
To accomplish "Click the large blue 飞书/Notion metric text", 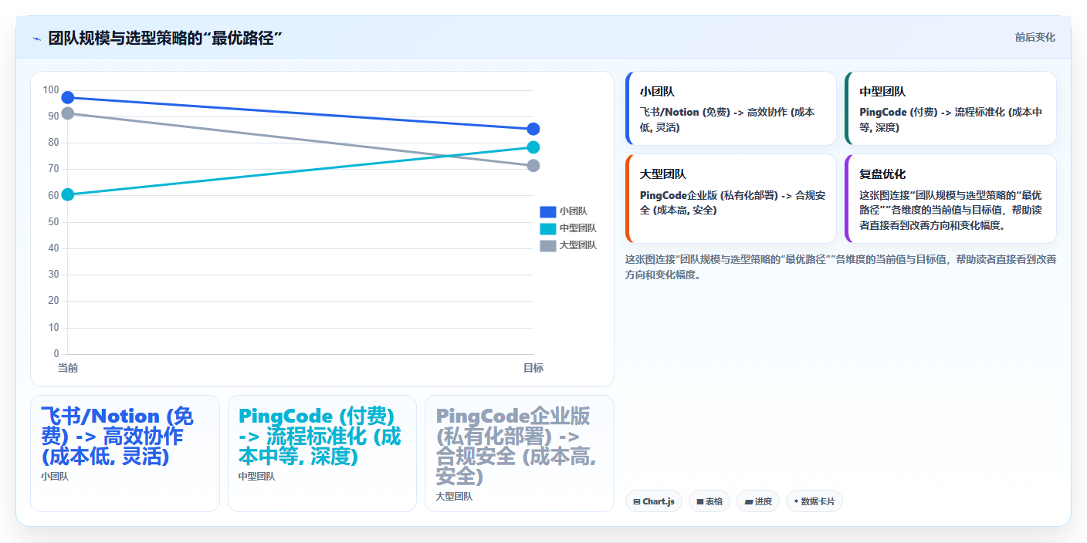I will (x=117, y=437).
